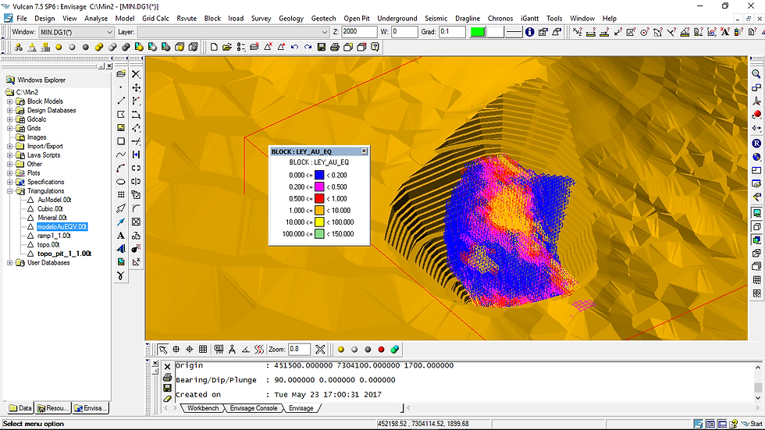Click the Grad input field

(x=452, y=32)
